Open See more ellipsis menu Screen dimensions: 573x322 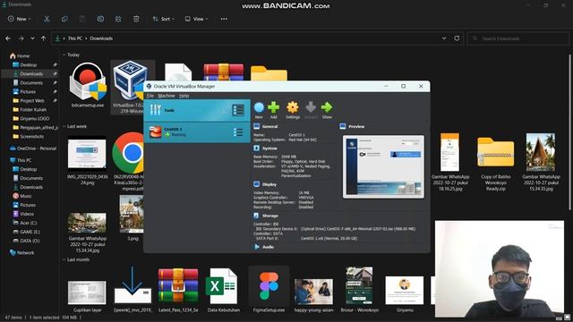pyautogui.click(x=224, y=19)
